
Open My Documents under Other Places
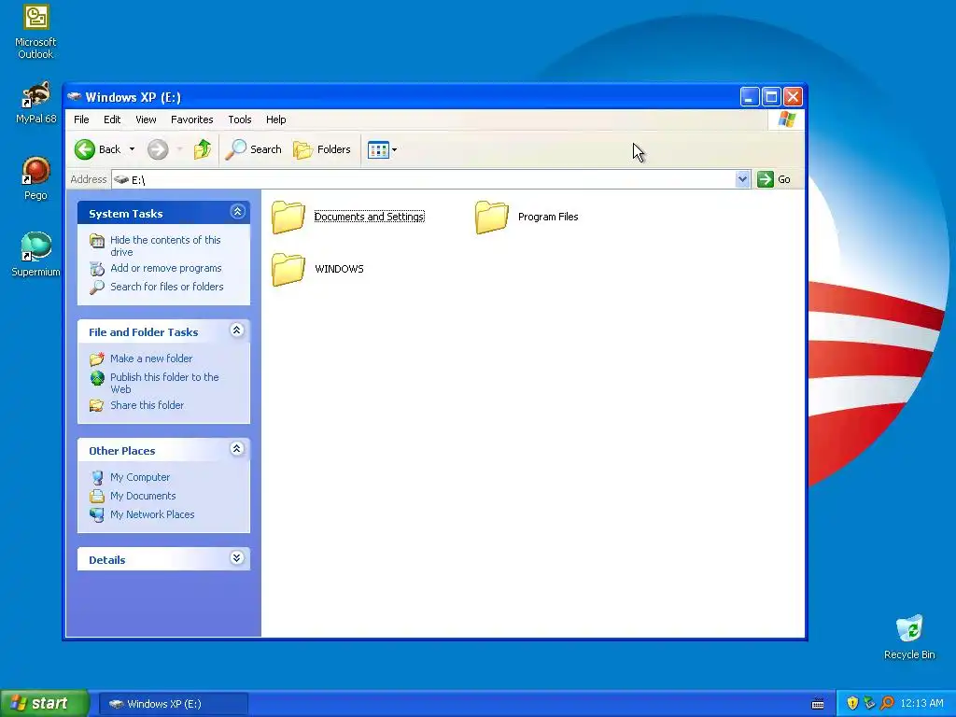point(143,496)
